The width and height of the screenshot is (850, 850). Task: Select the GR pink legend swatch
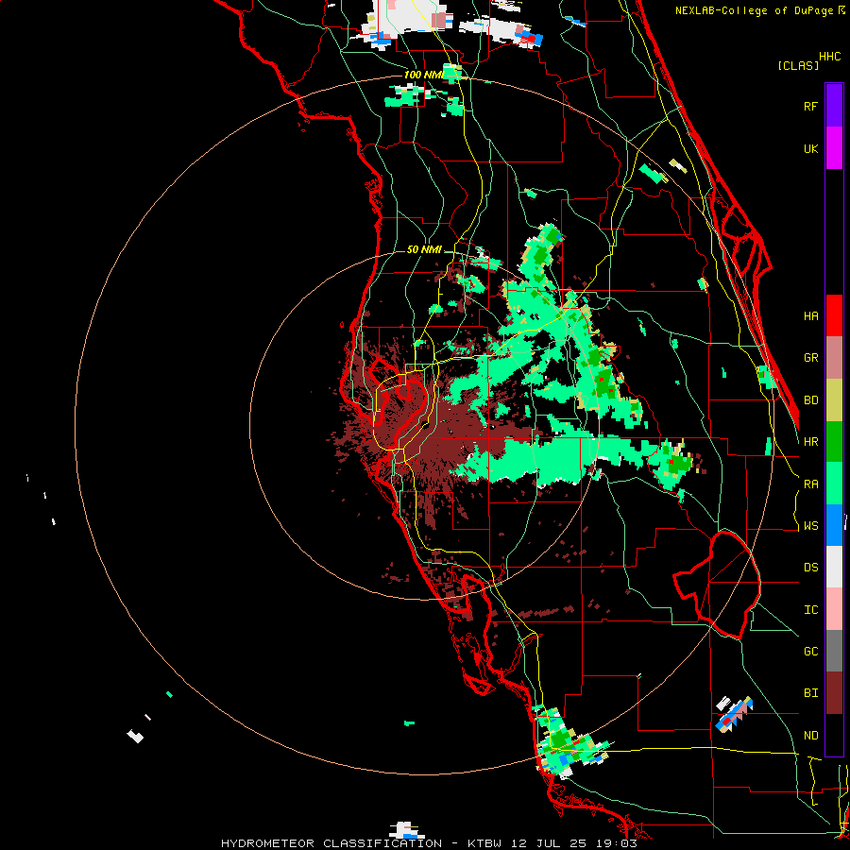834,358
